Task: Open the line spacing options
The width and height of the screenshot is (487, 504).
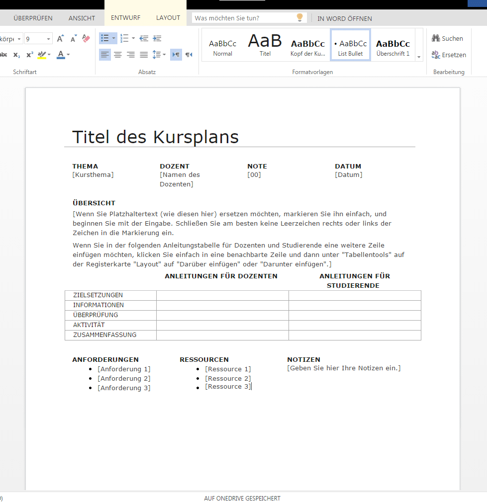Action: tap(159, 55)
